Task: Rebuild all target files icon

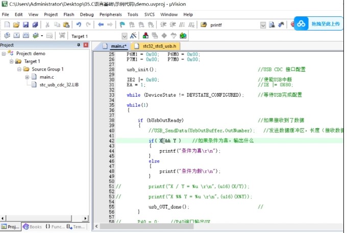Action: coord(26,35)
